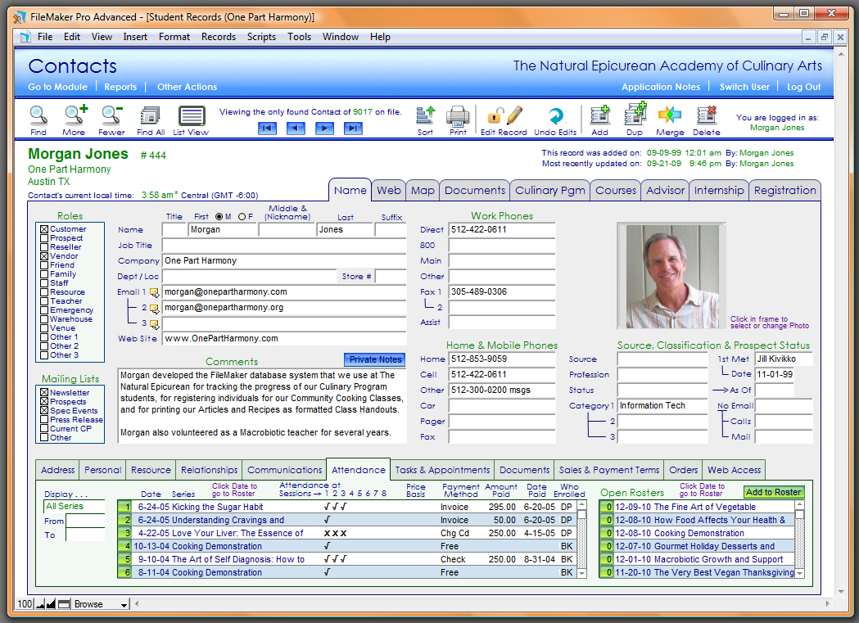Click the send-mail icon beside Email 3
The image size is (859, 623).
click(x=155, y=324)
